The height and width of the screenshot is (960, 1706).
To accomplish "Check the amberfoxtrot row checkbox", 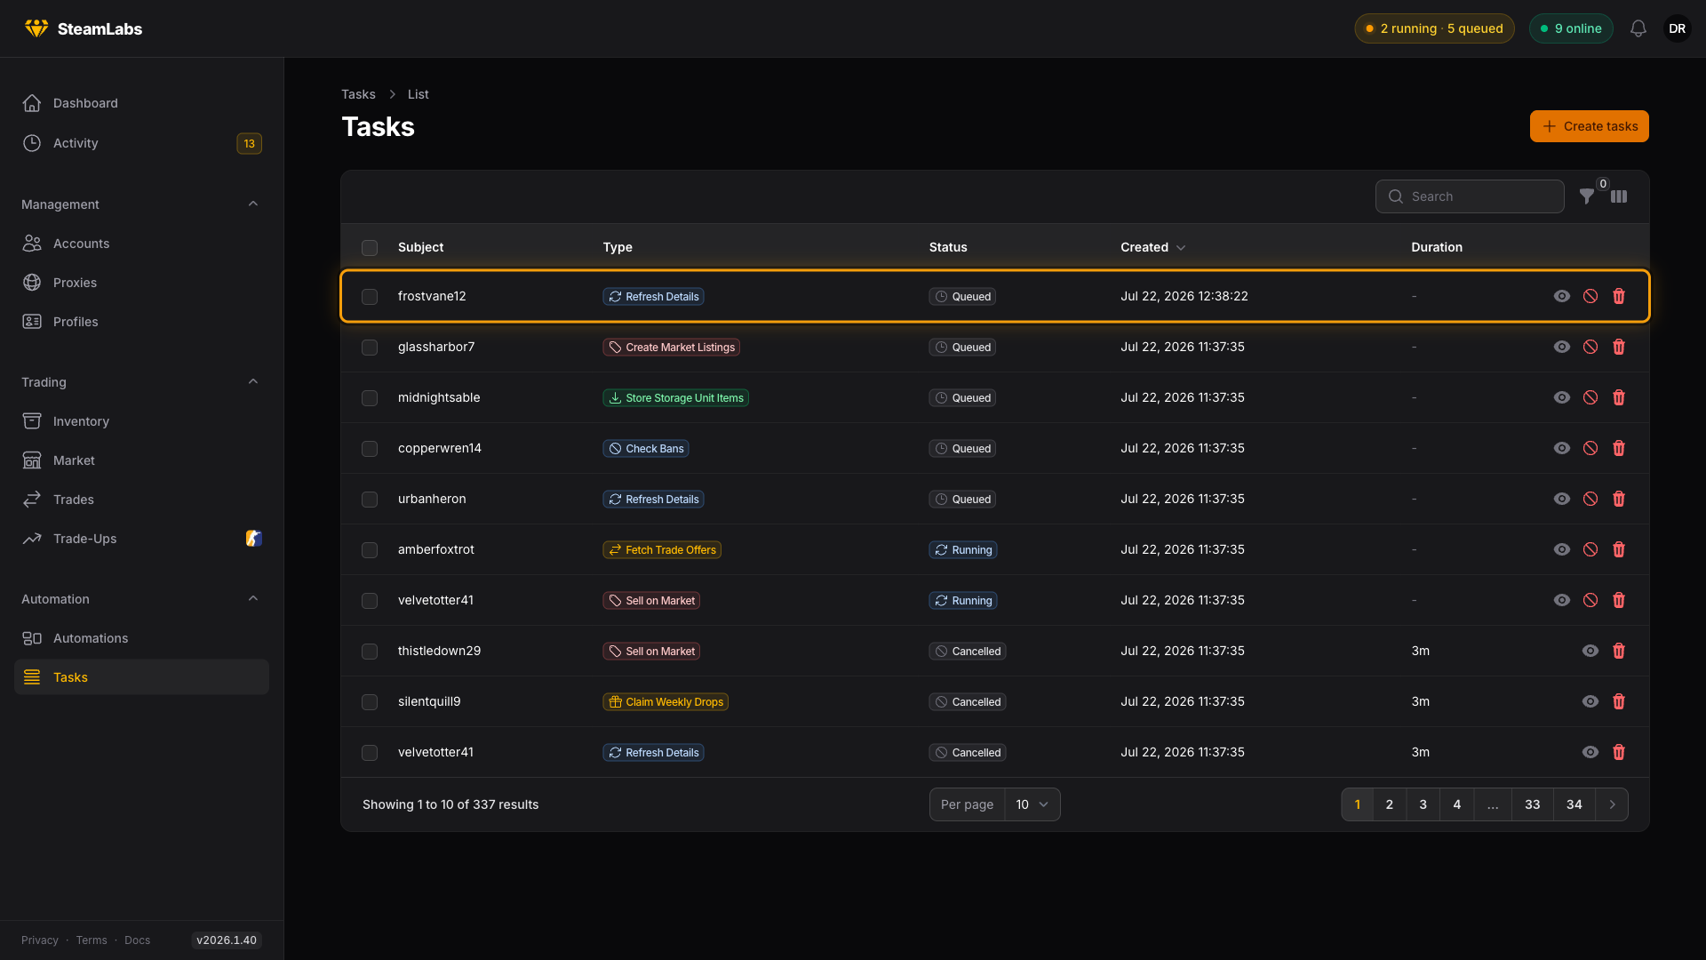I will click(x=370, y=550).
